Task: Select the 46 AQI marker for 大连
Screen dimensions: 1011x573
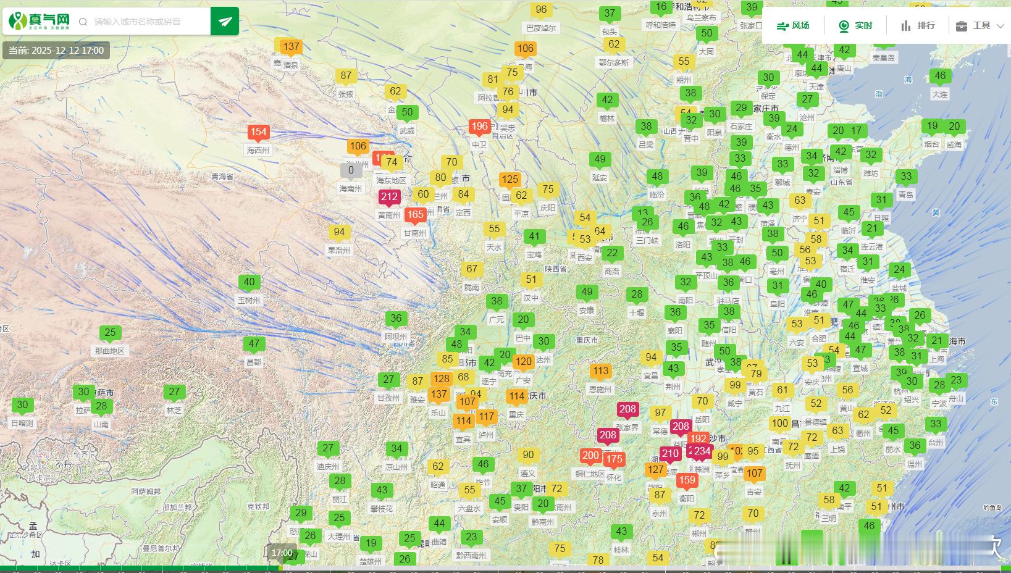Action: (x=940, y=77)
